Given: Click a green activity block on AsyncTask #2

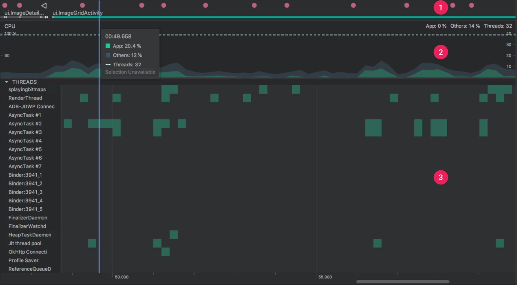Looking at the screenshot, I should point(104,123).
